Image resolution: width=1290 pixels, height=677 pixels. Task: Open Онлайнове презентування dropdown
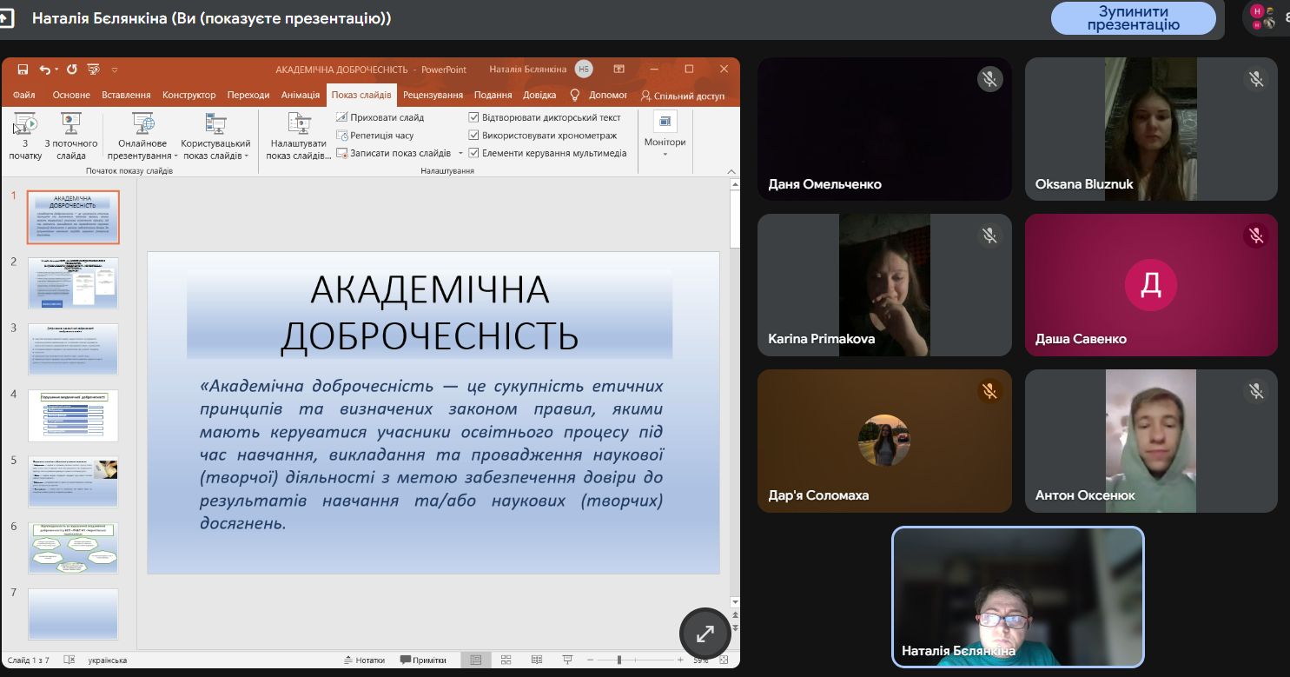click(142, 149)
